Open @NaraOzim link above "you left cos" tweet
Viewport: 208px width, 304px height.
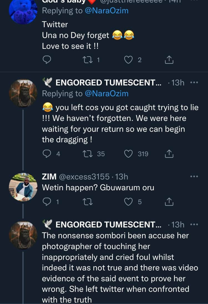(x=107, y=93)
